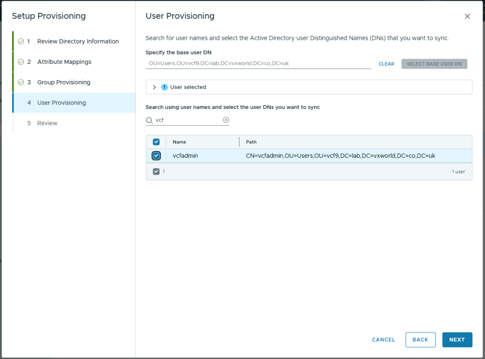485x359 pixels.
Task: Toggle the footer selected-count checkbox
Action: click(x=156, y=171)
